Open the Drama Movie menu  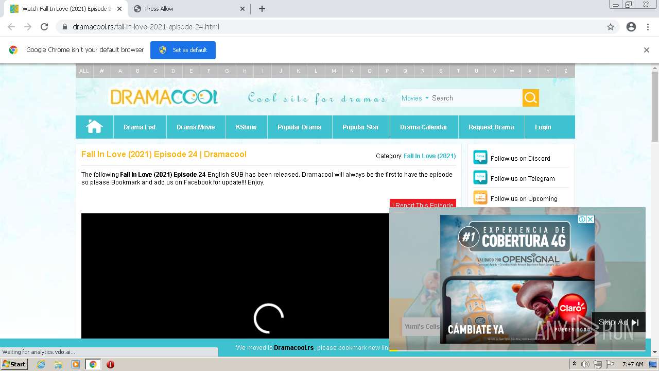[x=196, y=127]
